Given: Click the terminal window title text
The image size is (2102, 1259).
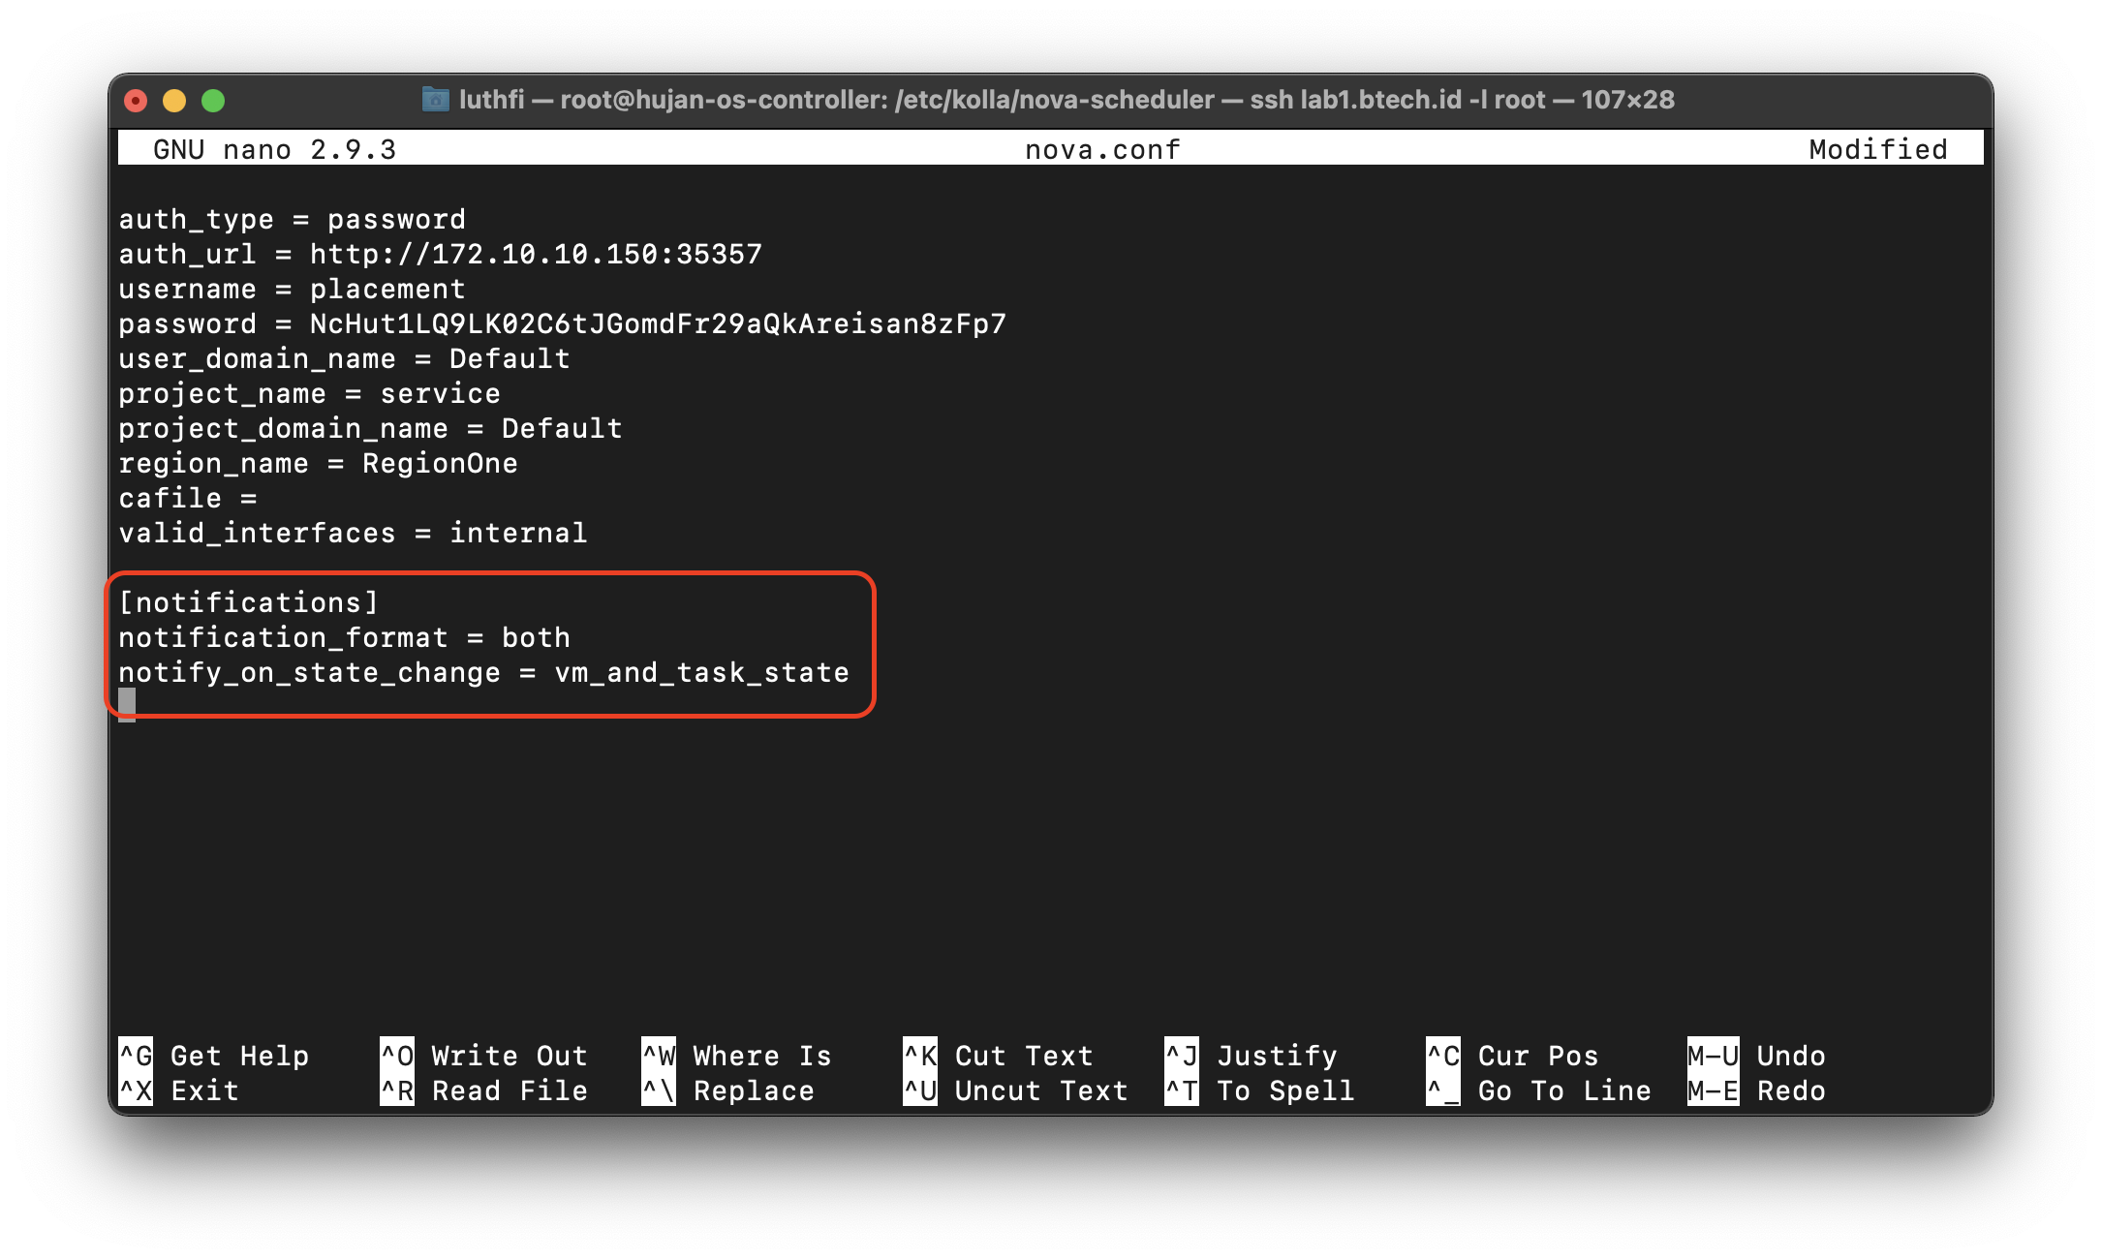Looking at the screenshot, I should (x=1066, y=100).
